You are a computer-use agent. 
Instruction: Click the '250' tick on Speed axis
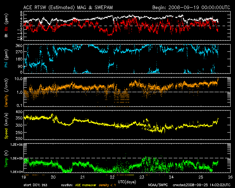pos(19,133)
